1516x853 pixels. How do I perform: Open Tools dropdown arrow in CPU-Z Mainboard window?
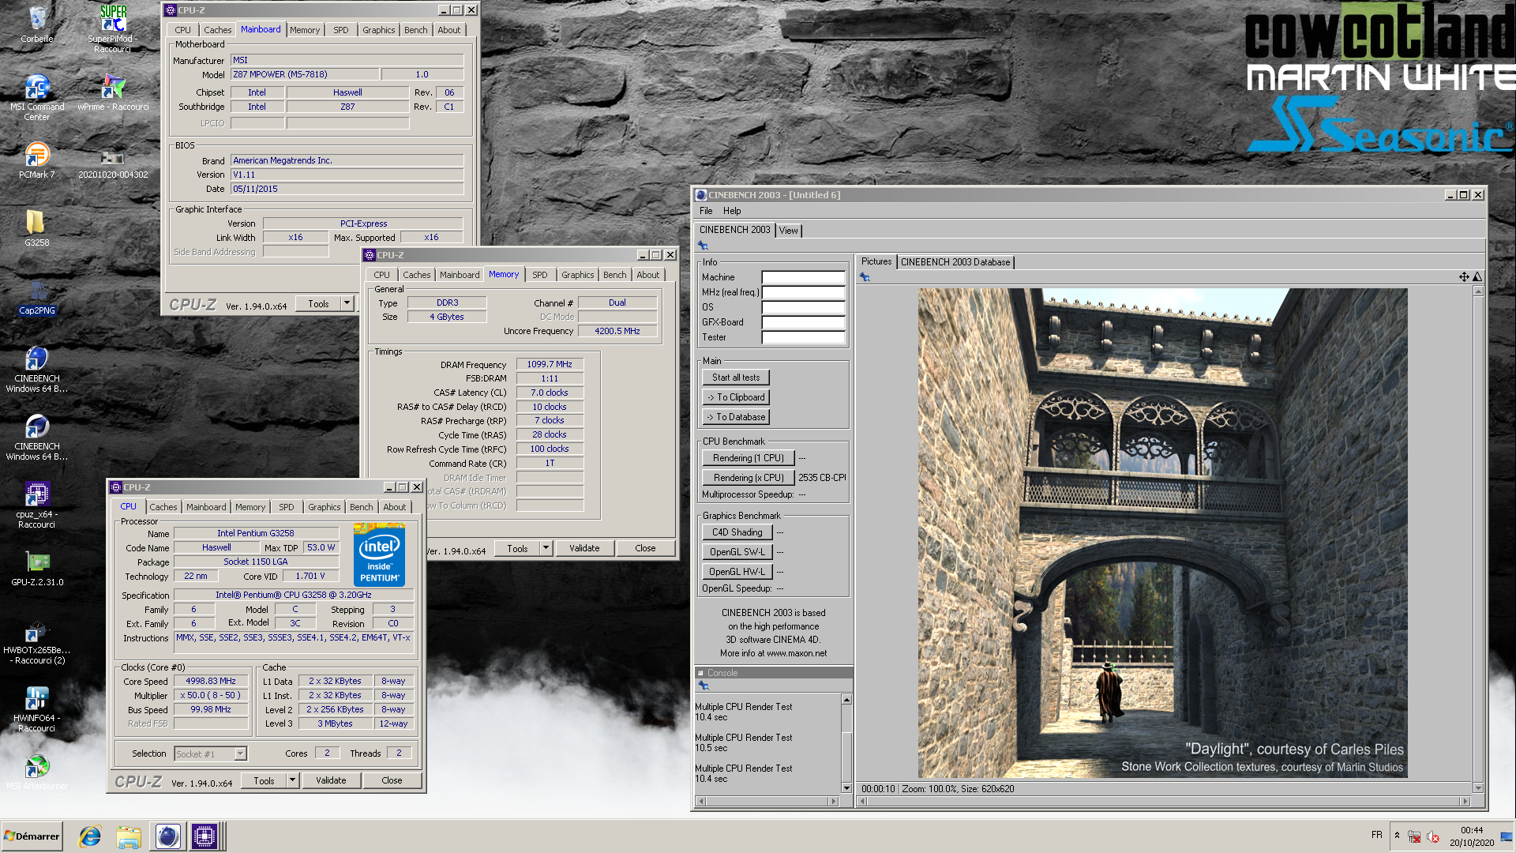(347, 304)
